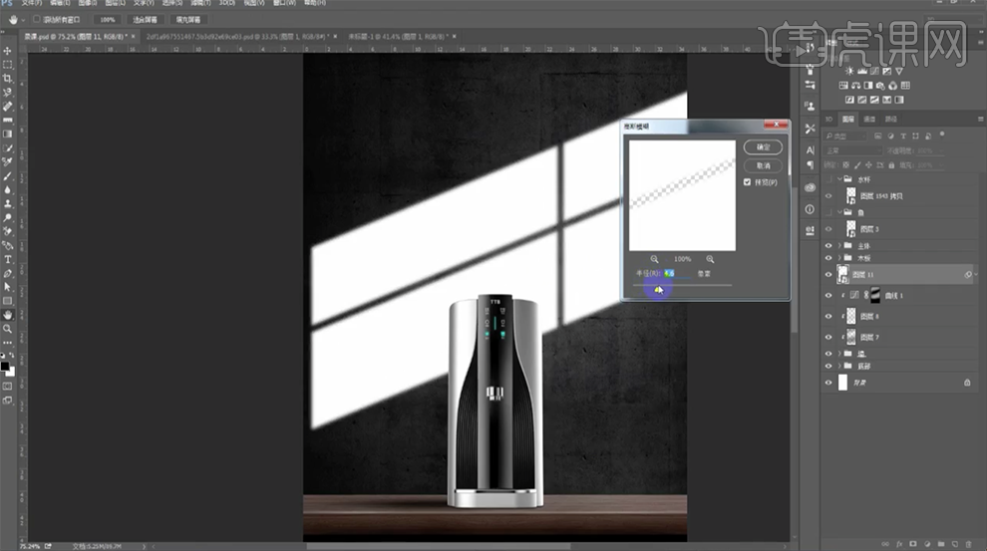
Task: Click zoom in magnifier in blur dialog
Action: (710, 259)
